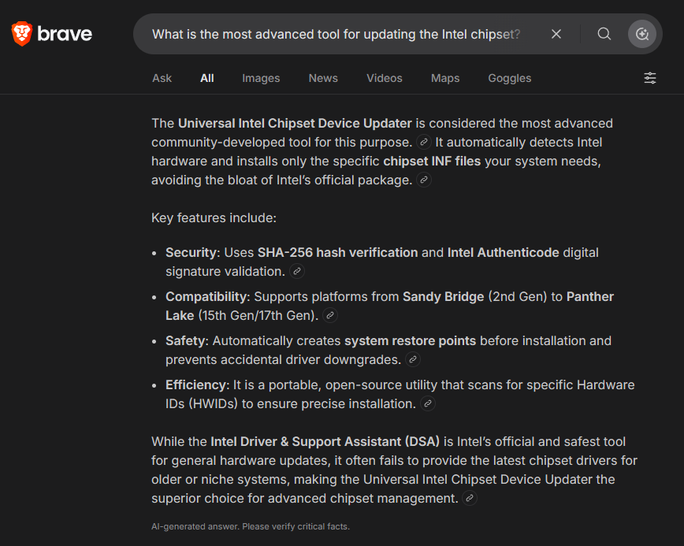The height and width of the screenshot is (546, 684).
Task: Click 'system restore points' bold text
Action: pyautogui.click(x=410, y=340)
